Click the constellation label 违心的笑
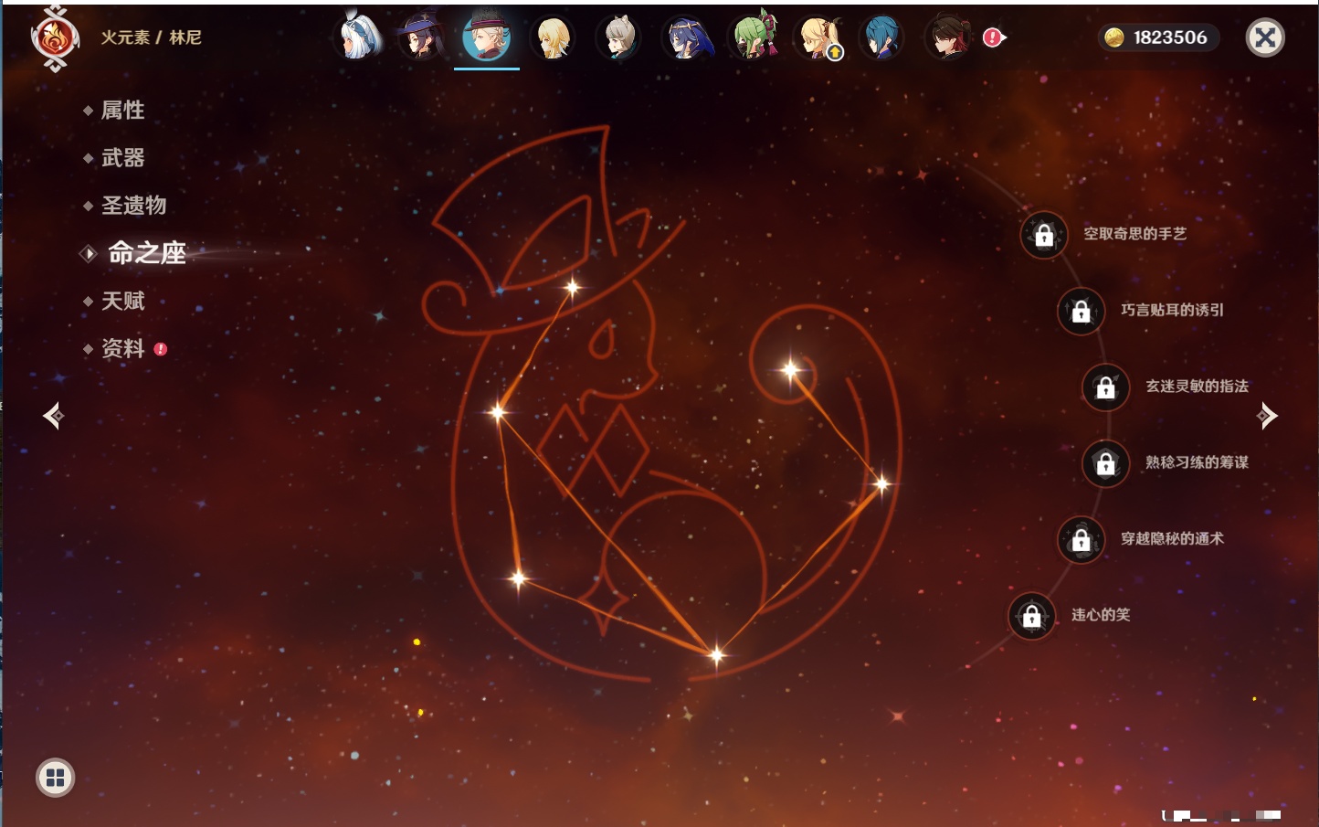Screen dimensions: 1319x827 pos(1101,615)
